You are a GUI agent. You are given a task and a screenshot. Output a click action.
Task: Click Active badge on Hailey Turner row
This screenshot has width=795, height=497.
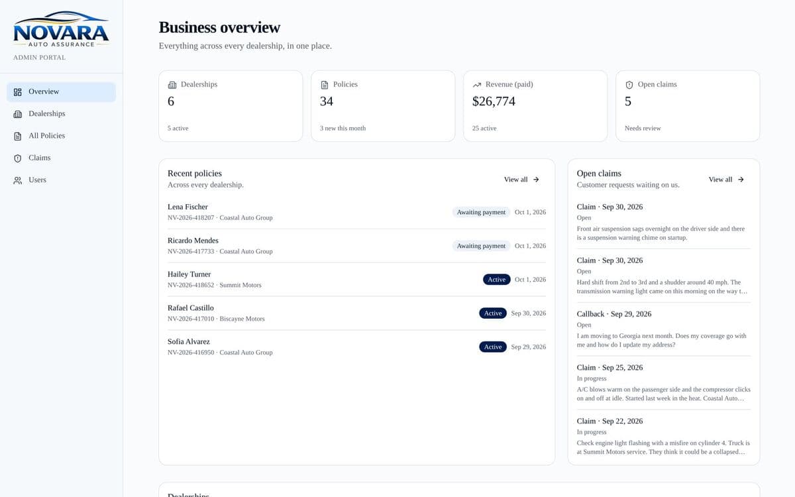click(497, 280)
